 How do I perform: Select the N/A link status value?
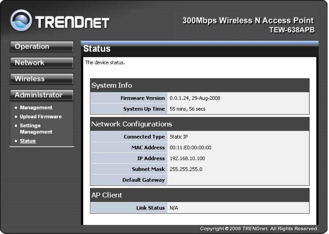tap(173, 208)
